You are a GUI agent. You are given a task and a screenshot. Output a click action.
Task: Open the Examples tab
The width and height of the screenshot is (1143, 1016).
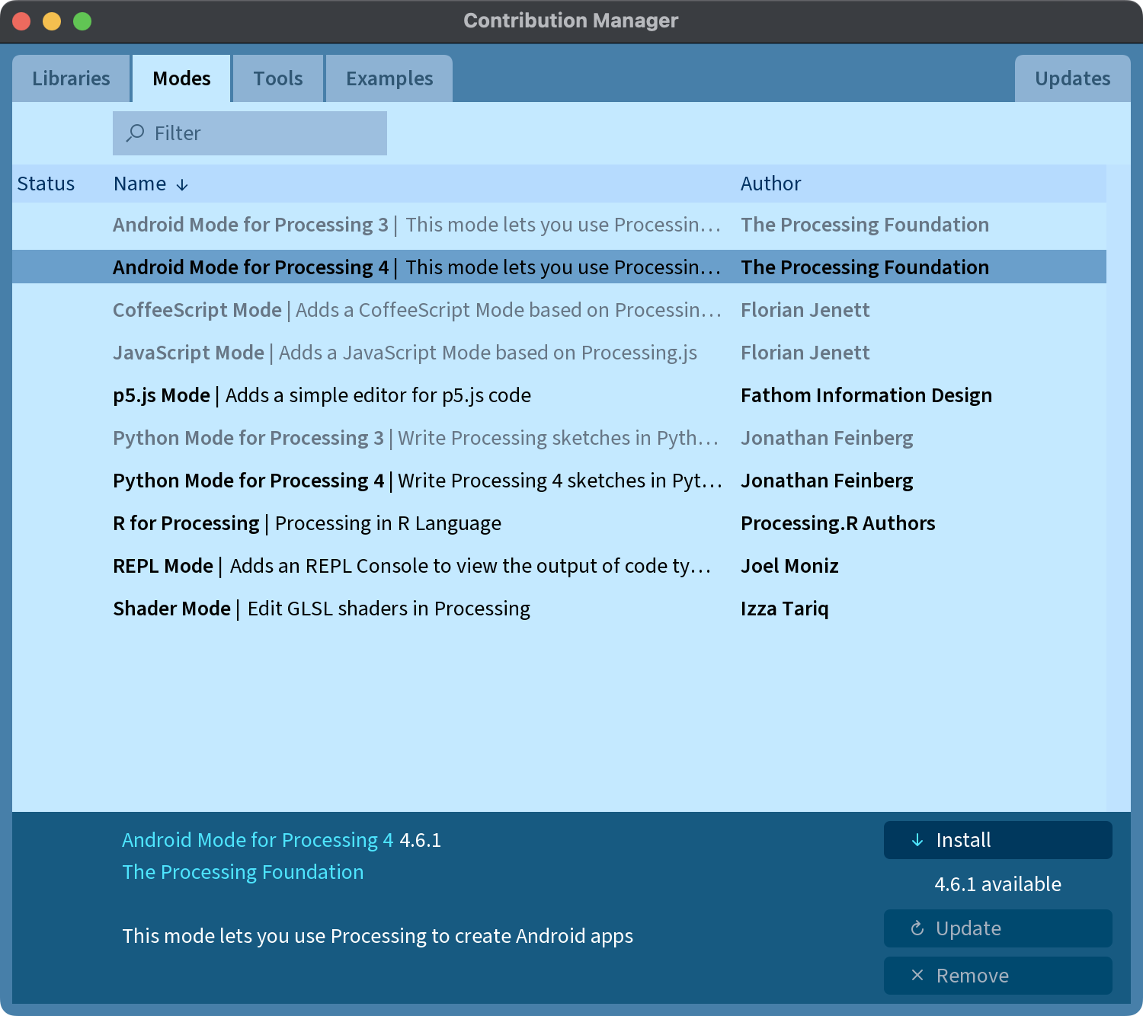coord(389,78)
